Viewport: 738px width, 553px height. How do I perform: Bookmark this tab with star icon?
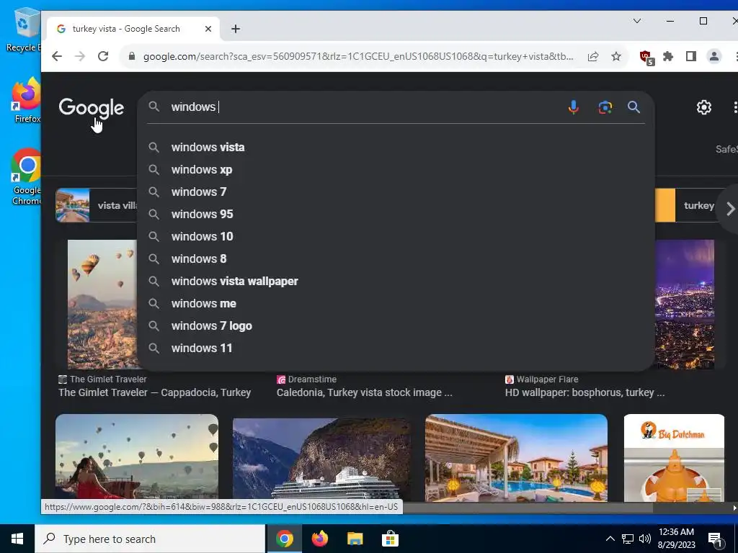click(x=616, y=56)
